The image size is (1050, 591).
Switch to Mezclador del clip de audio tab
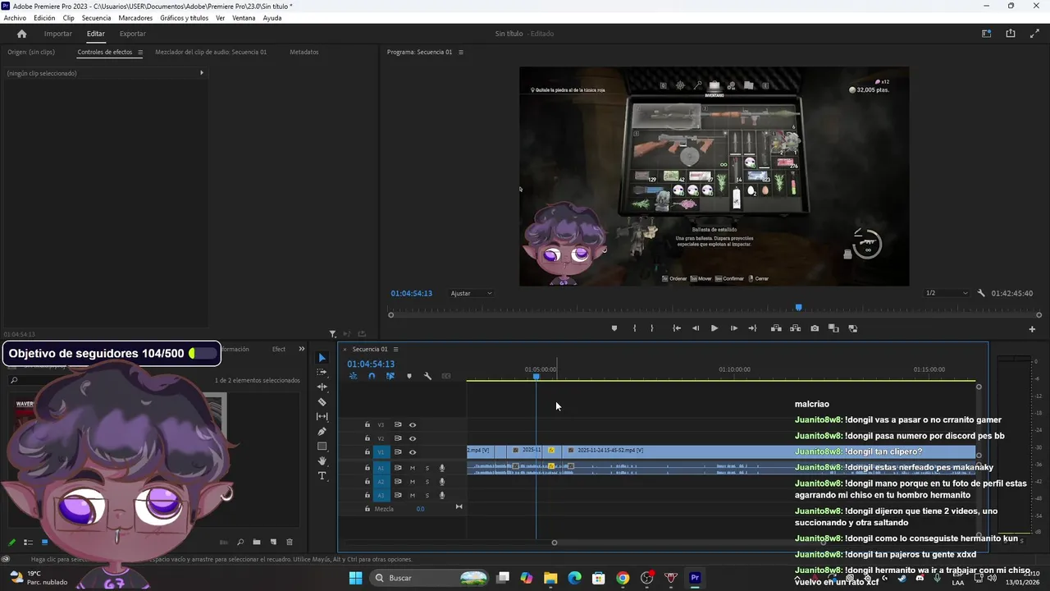tap(211, 52)
